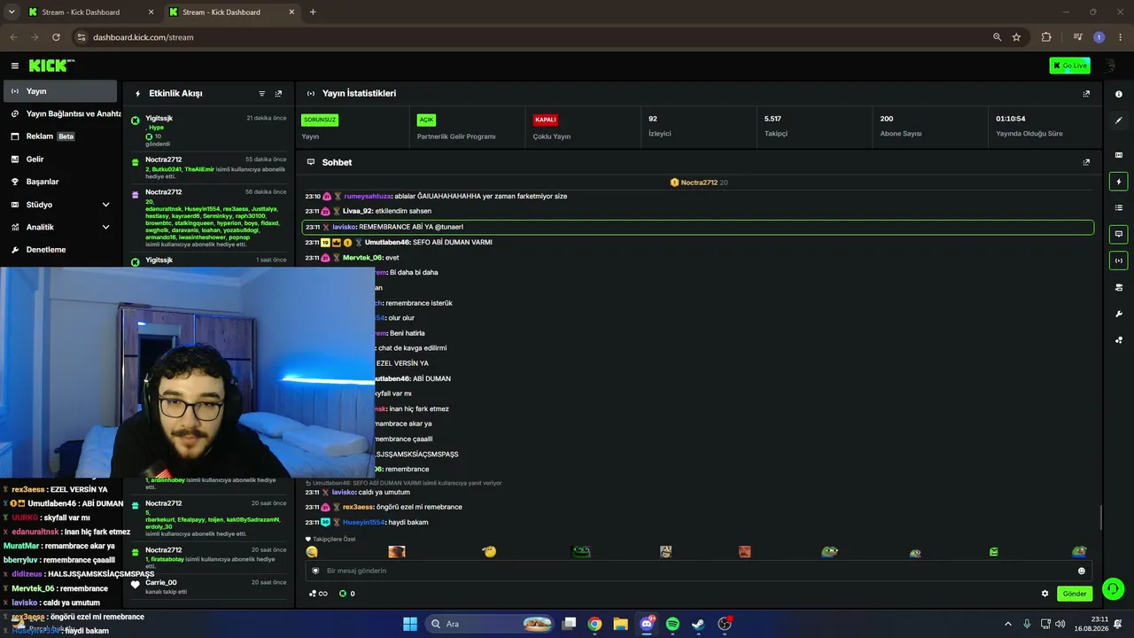Select the first yellow laughing emote
1134x638 pixels.
[312, 551]
